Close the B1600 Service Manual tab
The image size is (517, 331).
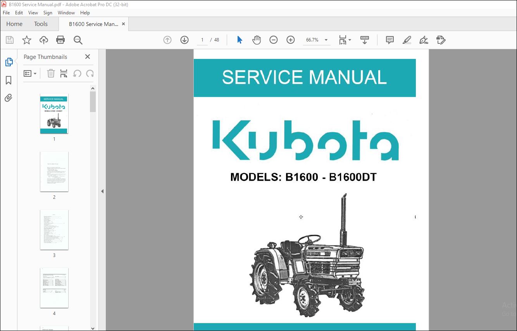coord(123,24)
